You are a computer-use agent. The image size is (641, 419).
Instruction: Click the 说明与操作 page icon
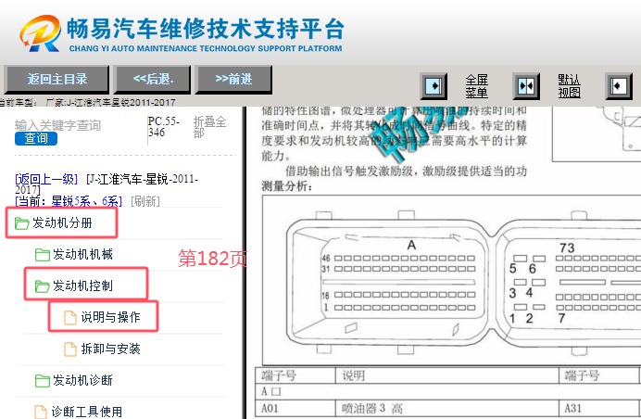point(70,318)
